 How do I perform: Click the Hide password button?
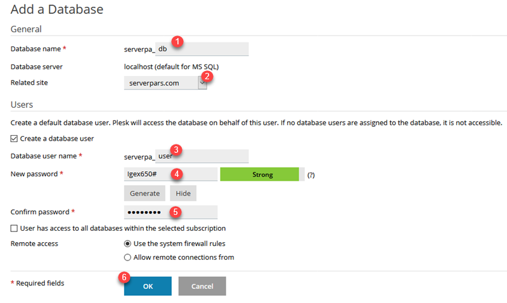click(x=183, y=193)
